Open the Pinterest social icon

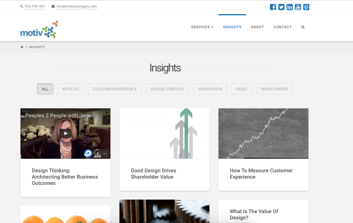[306, 7]
